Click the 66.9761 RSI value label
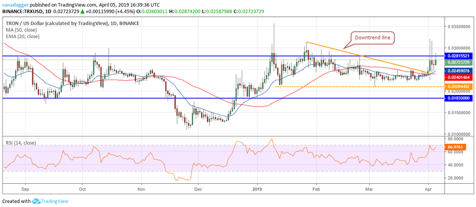476x207 pixels. [454, 148]
